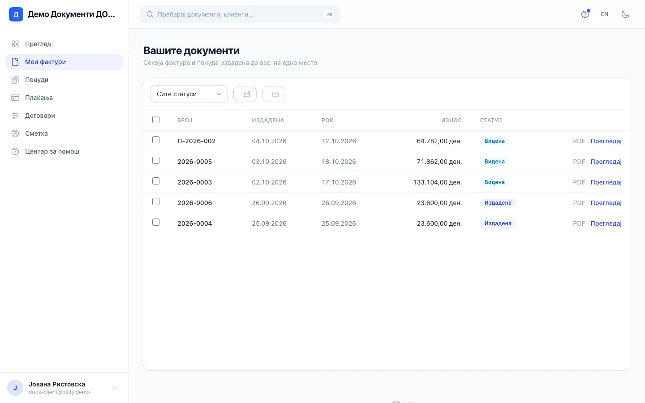Open the second date picker calendar icon
The height and width of the screenshot is (403, 645).
[x=274, y=94]
